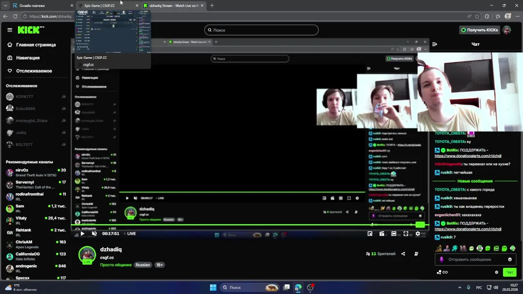Insert first golden emote from emote row

point(439,248)
